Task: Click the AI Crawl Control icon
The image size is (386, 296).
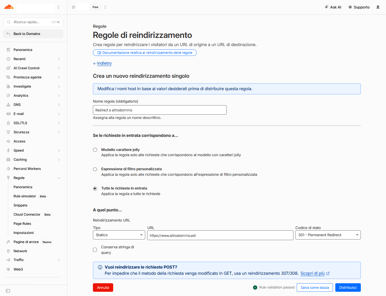Action: click(9, 68)
